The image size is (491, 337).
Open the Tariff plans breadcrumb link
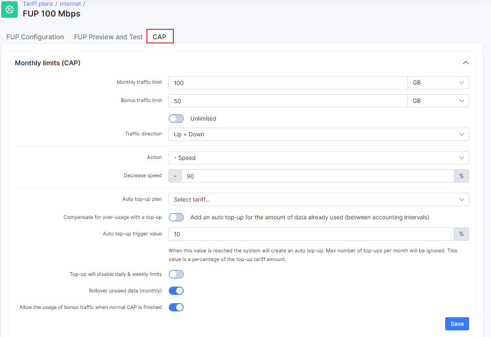38,4
